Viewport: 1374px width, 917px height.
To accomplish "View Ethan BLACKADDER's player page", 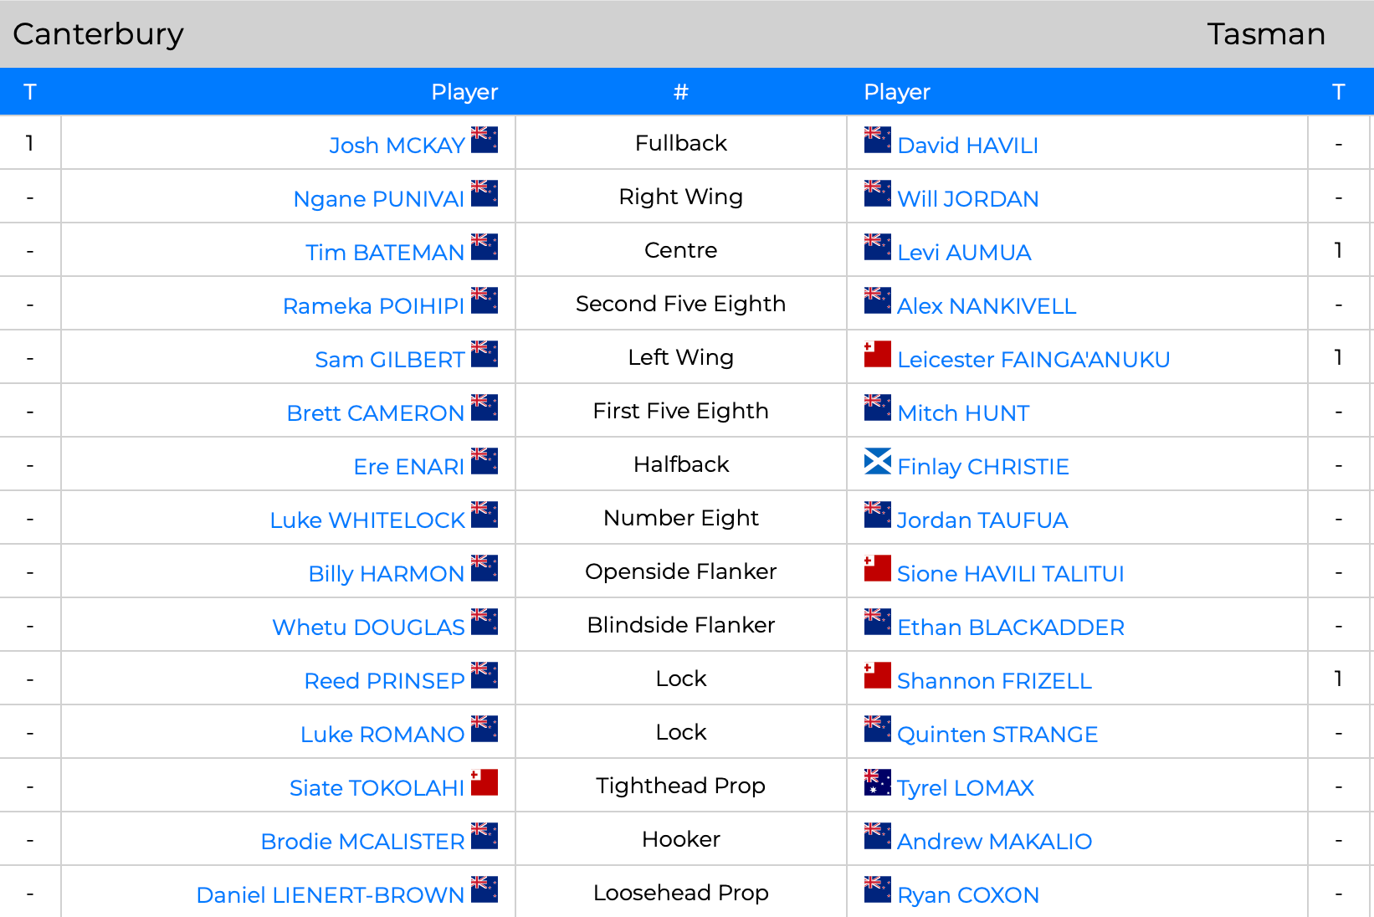I will (1010, 628).
